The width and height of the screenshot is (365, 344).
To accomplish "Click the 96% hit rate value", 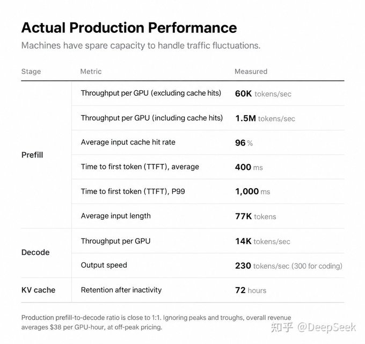I will coord(244,143).
